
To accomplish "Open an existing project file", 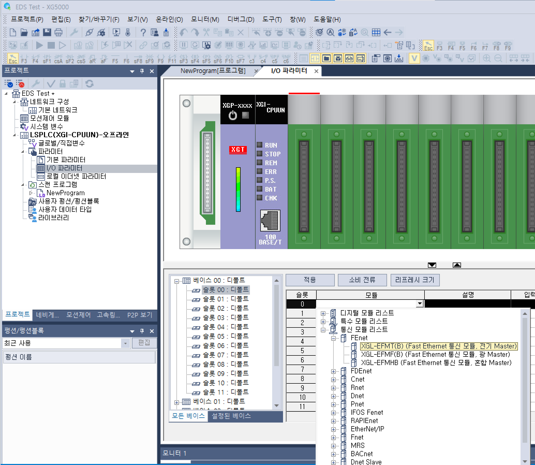I will pyautogui.click(x=24, y=32).
